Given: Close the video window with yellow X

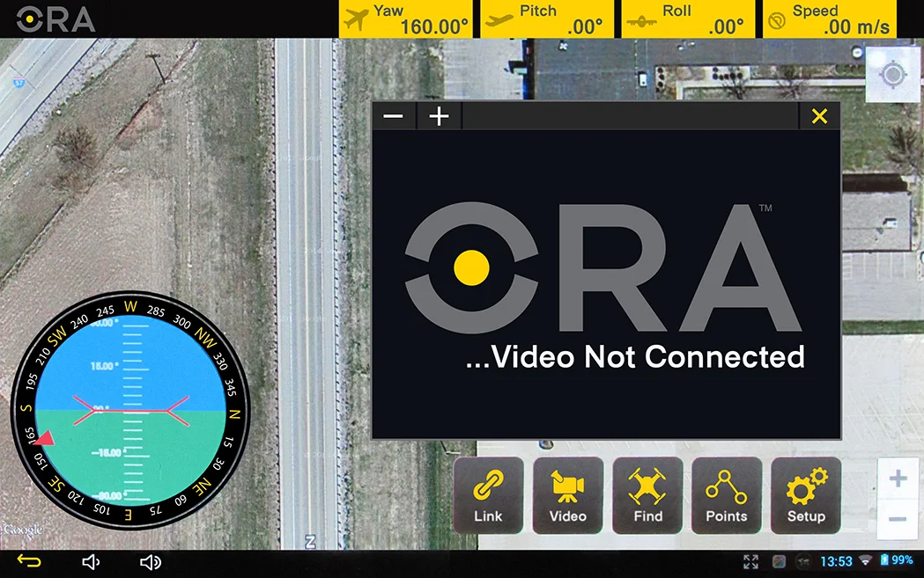Looking at the screenshot, I should click(819, 116).
